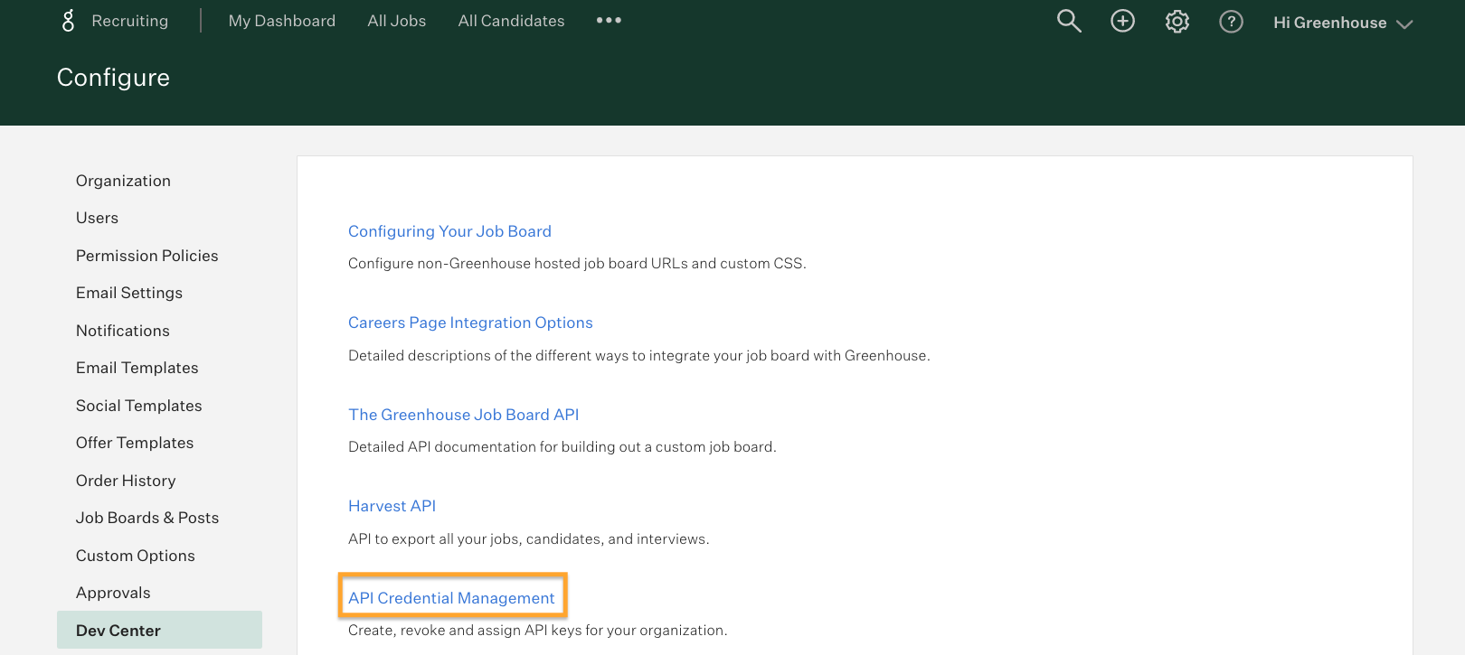Click the Greenhouse logo icon
The width and height of the screenshot is (1465, 655).
pos(68,21)
